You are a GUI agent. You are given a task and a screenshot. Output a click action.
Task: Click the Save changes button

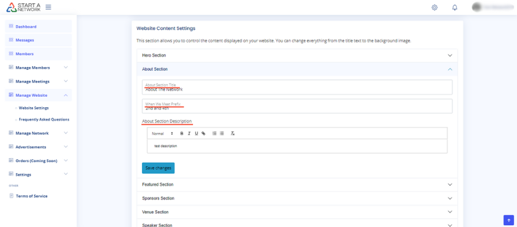(x=158, y=168)
